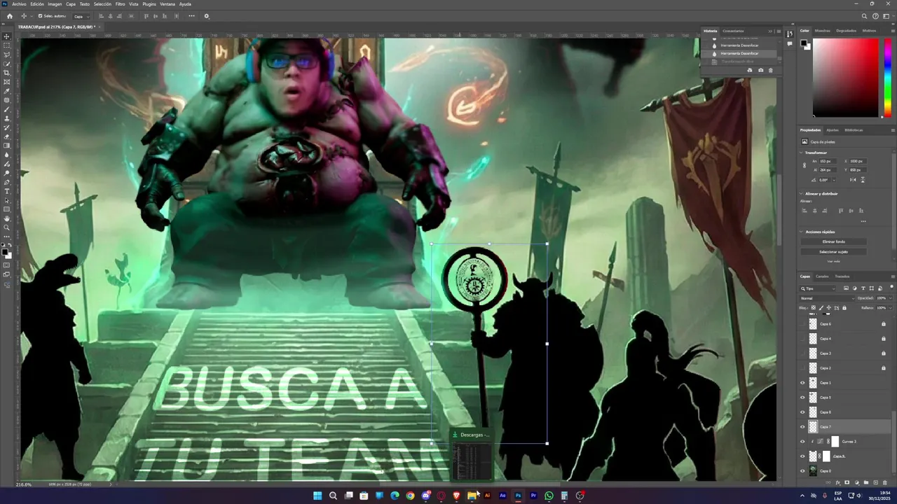Delete the current state in History panel

click(771, 70)
